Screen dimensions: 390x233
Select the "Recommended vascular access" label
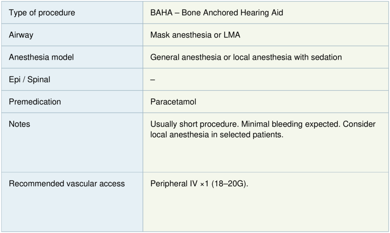67,184
